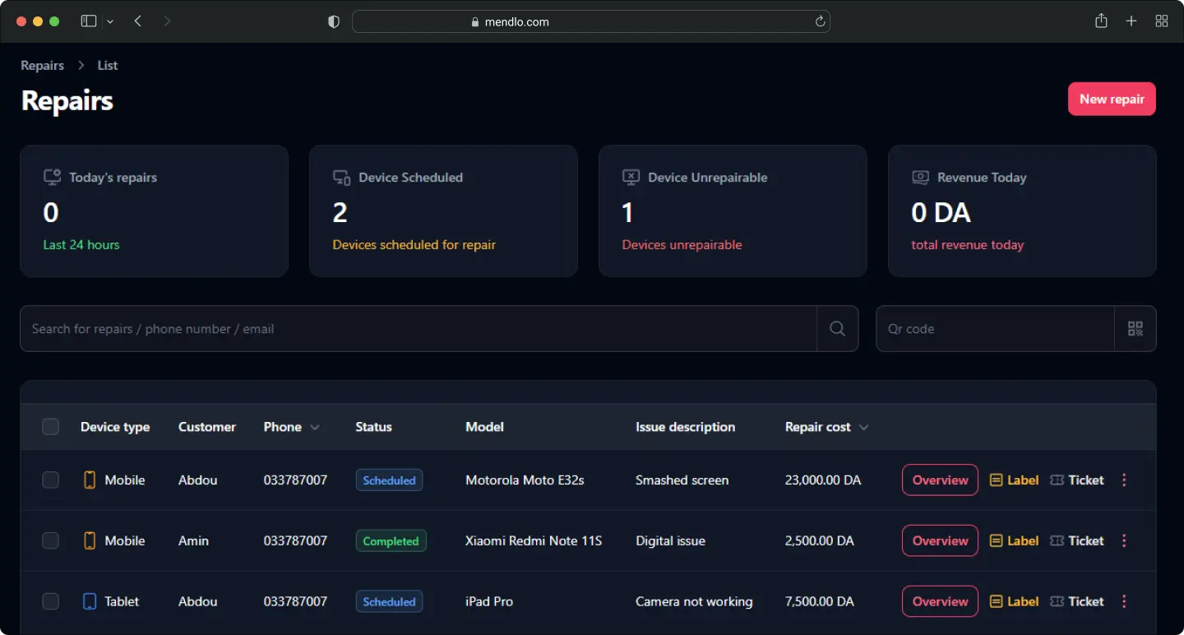The width and height of the screenshot is (1184, 635).
Task: Go back with the browser back arrow
Action: pyautogui.click(x=137, y=21)
